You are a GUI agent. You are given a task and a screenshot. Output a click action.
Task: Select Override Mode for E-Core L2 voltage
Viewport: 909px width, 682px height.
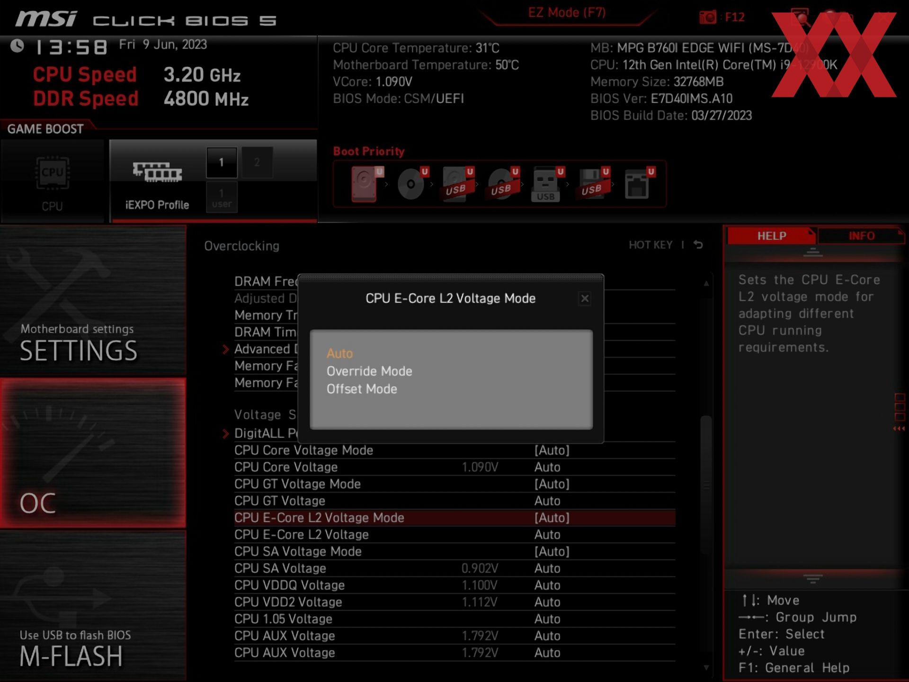tap(369, 371)
